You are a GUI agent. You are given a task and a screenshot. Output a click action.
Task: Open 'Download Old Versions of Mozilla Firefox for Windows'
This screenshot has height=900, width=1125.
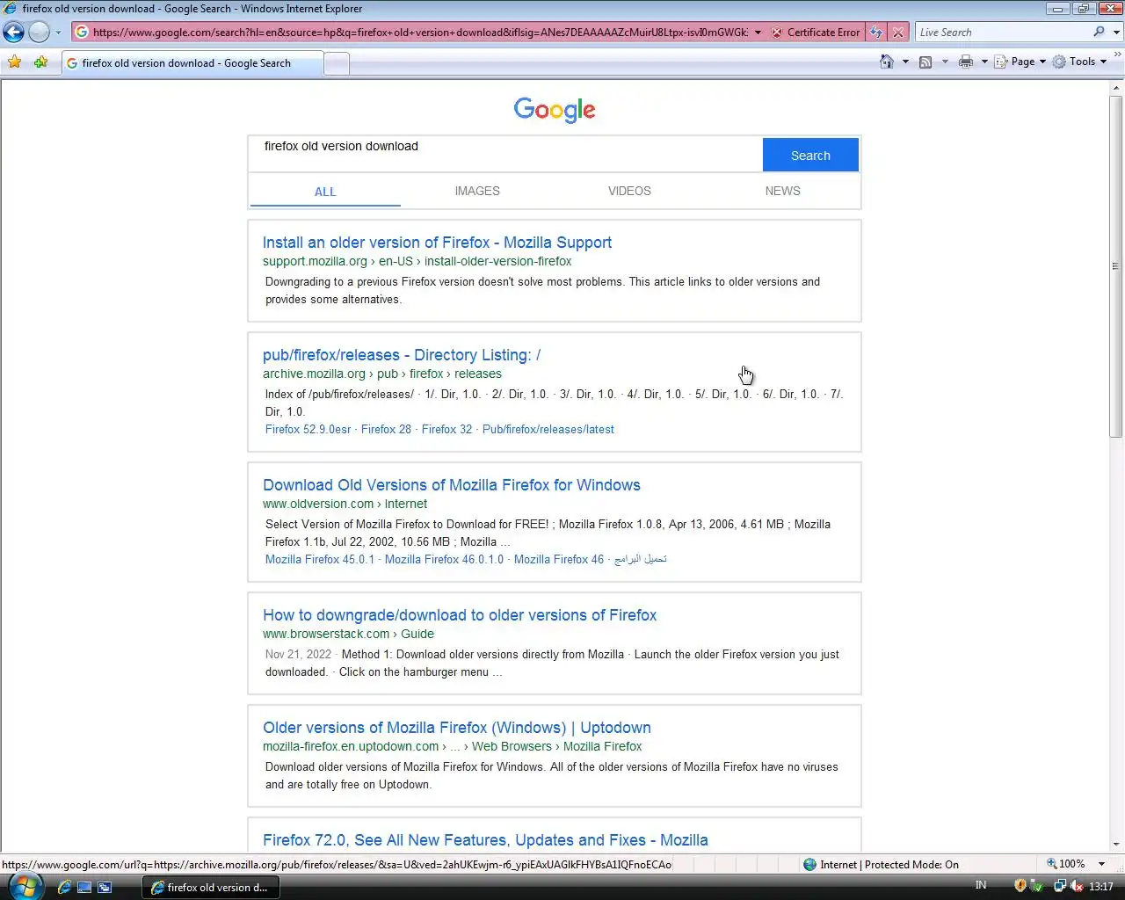pos(452,485)
